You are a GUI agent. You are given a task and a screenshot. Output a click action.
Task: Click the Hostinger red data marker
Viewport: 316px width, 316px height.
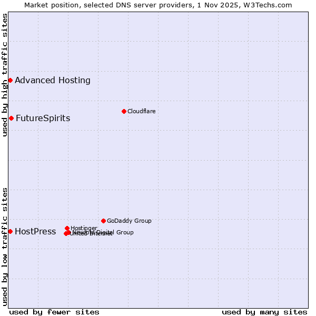click(x=67, y=228)
